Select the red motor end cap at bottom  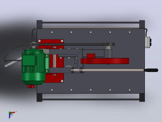(31, 86)
